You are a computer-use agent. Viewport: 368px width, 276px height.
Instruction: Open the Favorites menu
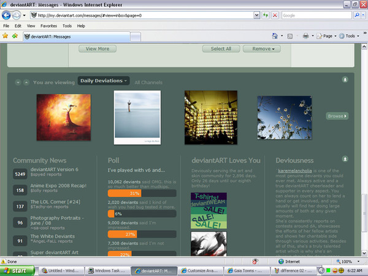(48, 26)
